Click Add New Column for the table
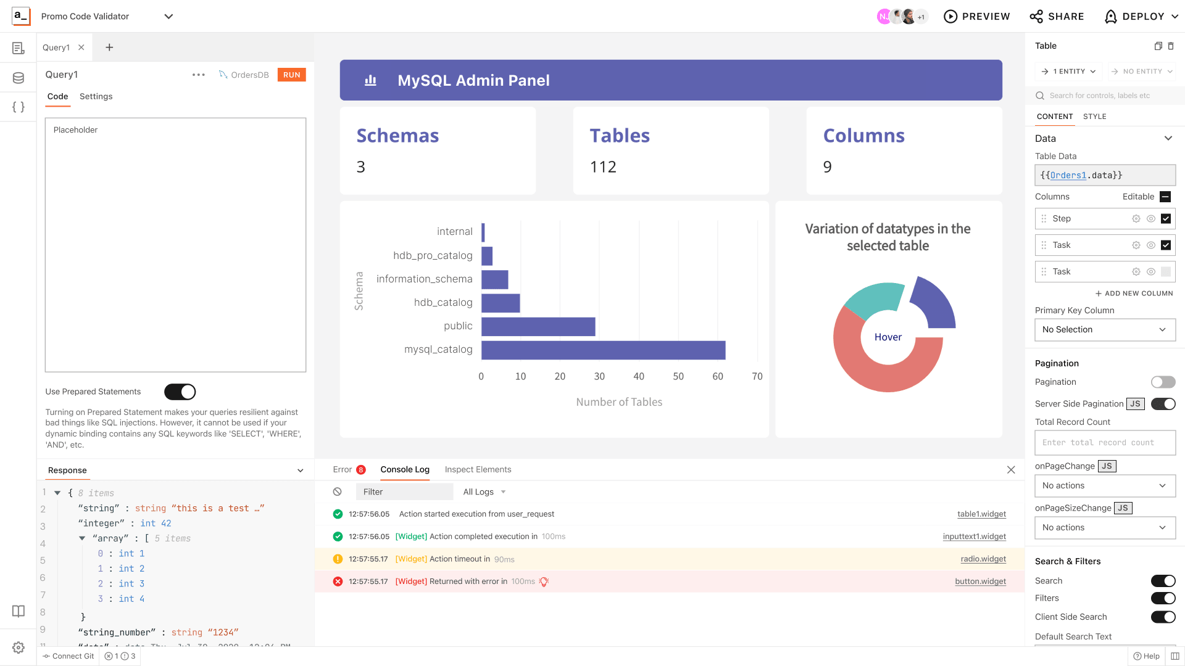The width and height of the screenshot is (1185, 666). 1134,293
